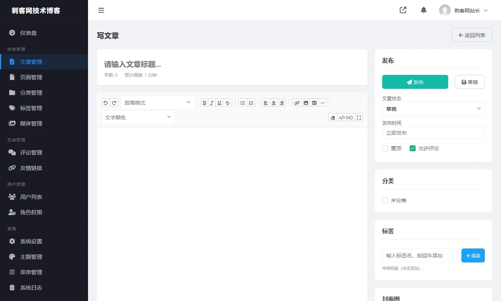
Task: Click the blue 添加 tag button
Action: click(x=473, y=255)
